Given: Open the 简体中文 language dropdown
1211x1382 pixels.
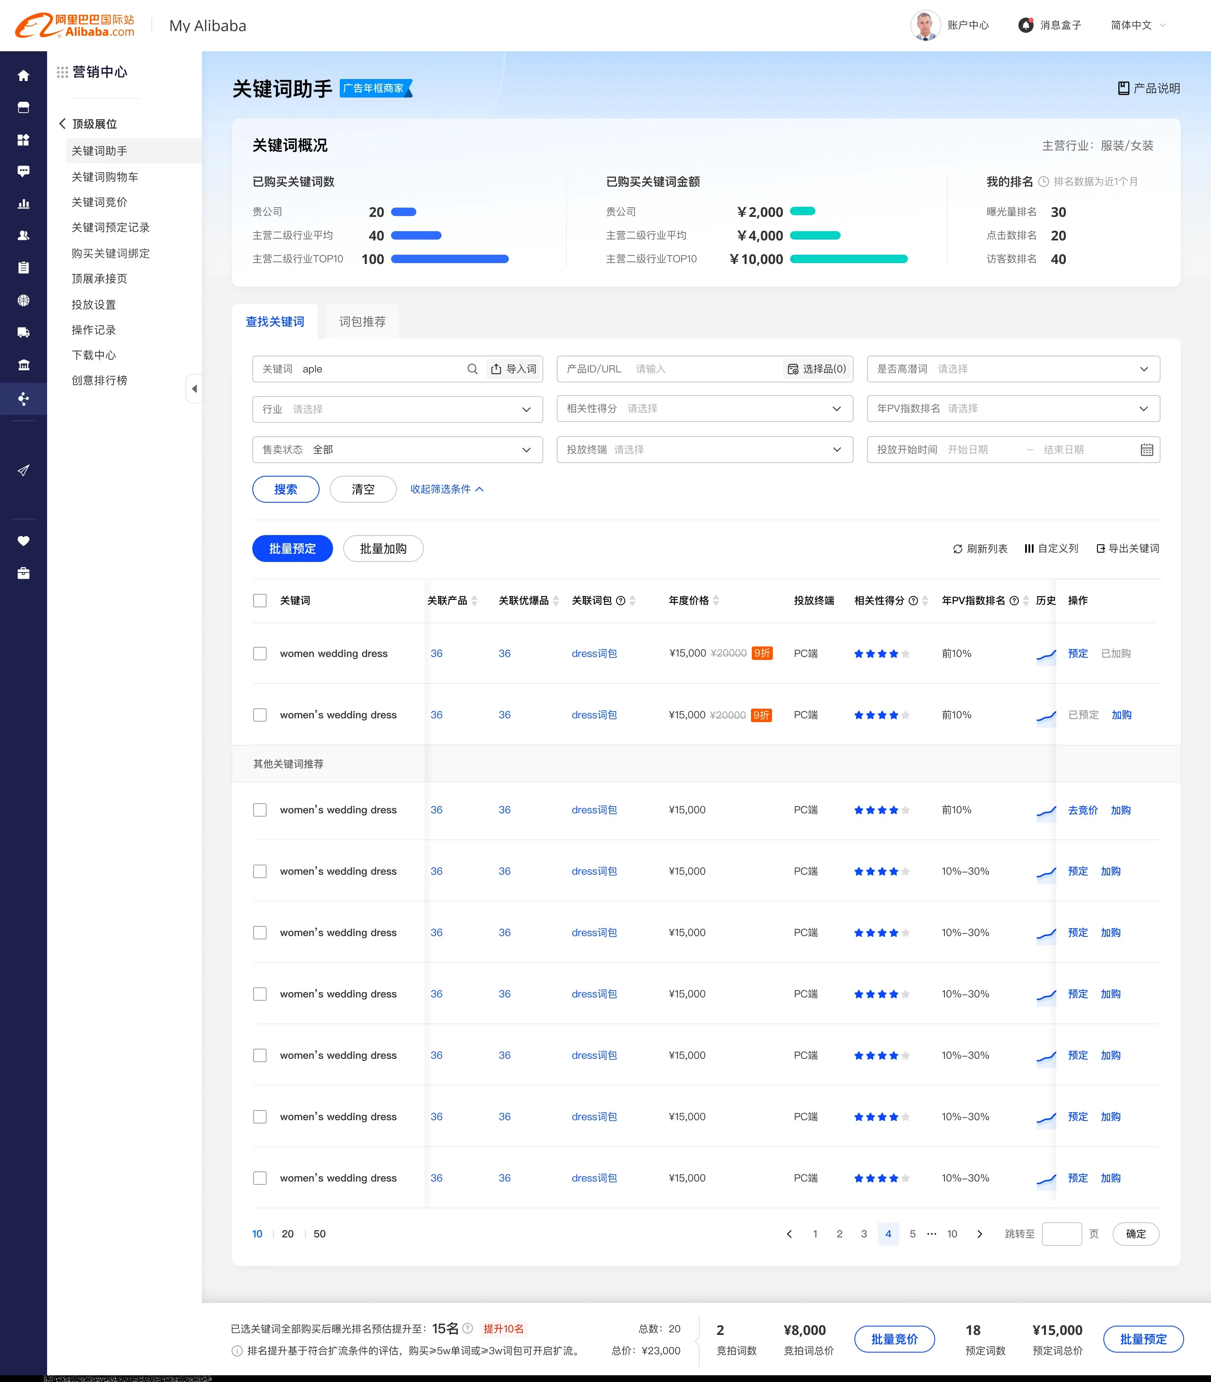Looking at the screenshot, I should pyautogui.click(x=1138, y=25).
